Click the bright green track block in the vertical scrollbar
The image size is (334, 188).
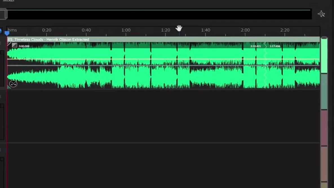[x=324, y=56]
